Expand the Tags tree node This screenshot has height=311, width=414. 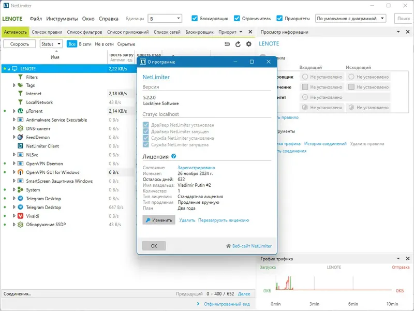(x=14, y=85)
